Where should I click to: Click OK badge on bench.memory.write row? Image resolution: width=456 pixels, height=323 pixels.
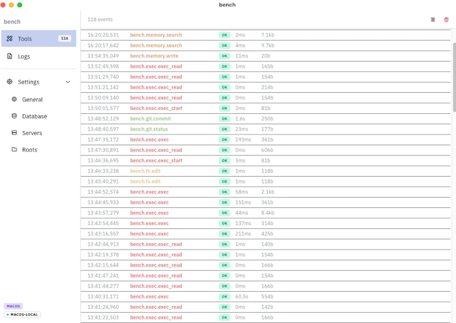[225, 56]
